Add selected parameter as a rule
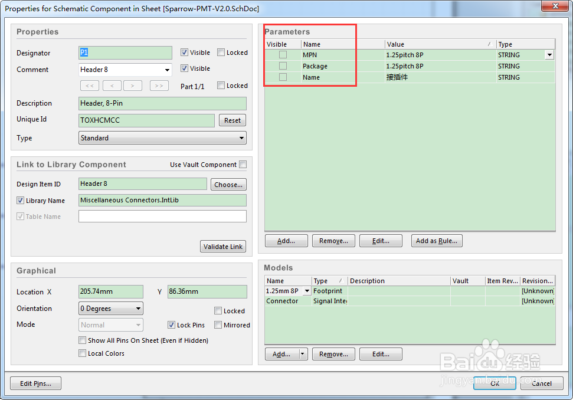The image size is (573, 400). tap(437, 240)
